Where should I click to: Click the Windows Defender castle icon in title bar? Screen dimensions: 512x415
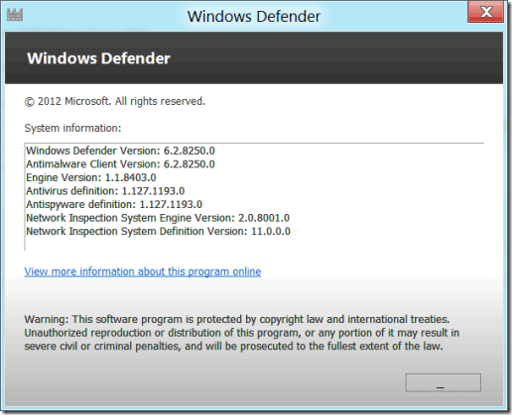tap(15, 15)
